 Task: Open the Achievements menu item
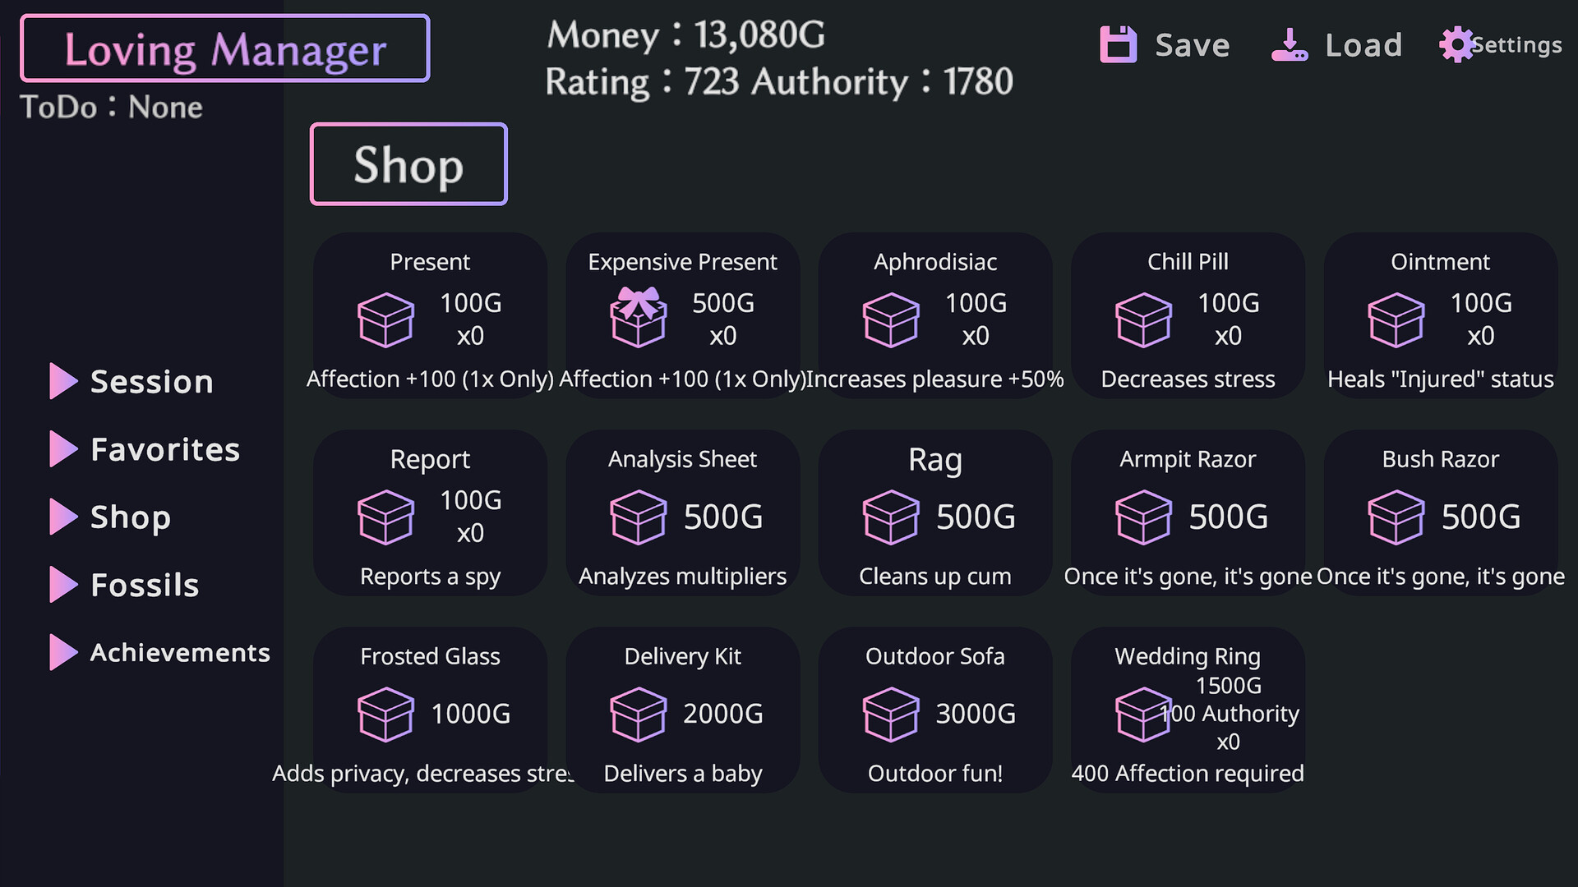179,653
